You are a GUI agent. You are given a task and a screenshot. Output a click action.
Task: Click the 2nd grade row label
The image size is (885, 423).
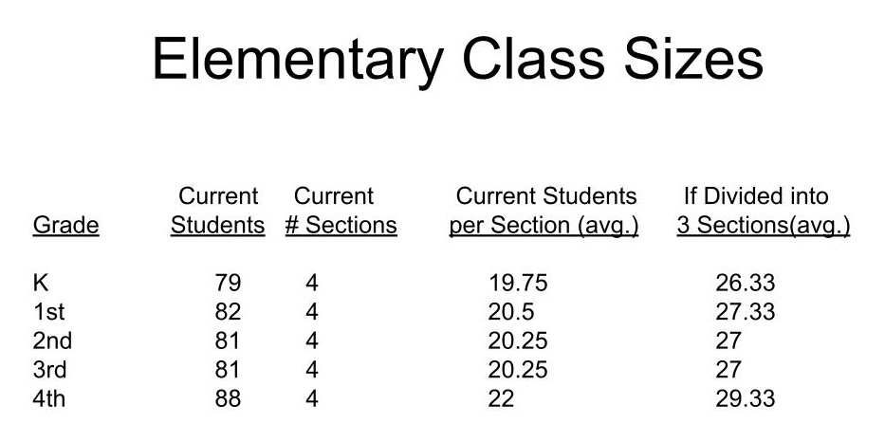click(x=52, y=341)
